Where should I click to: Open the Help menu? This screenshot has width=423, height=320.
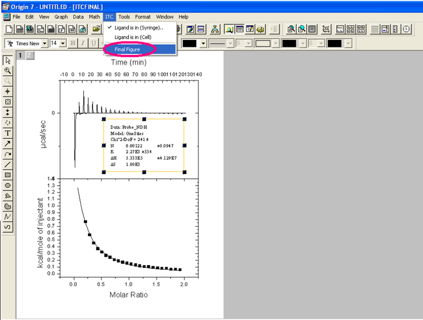[x=183, y=17]
